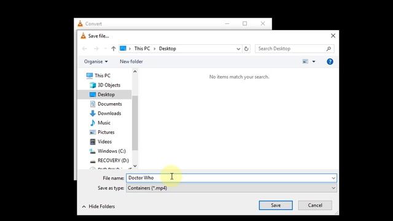This screenshot has height=221, width=393.
Task: Open the Save as type dropdown
Action: point(232,188)
